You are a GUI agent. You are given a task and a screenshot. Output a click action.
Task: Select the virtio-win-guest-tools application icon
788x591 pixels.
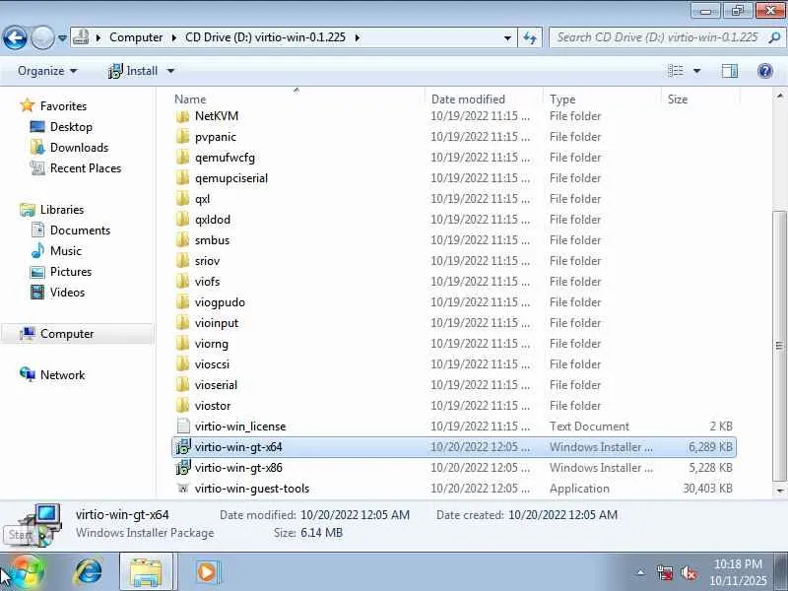[183, 488]
